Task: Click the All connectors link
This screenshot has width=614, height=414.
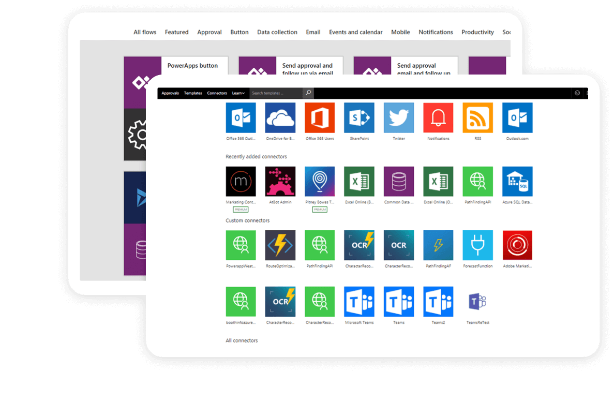Action: [242, 340]
